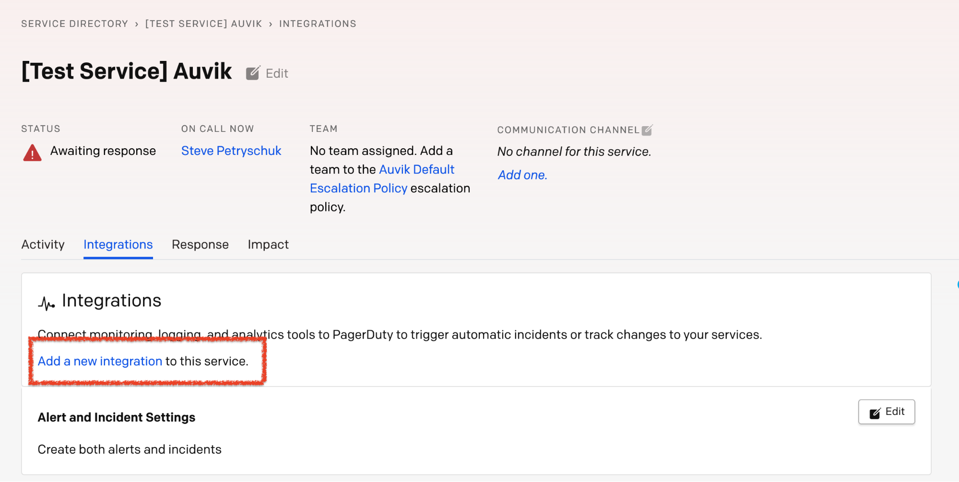Click Create both alerts and incidents text
Screen dimensions: 959x482
point(130,449)
